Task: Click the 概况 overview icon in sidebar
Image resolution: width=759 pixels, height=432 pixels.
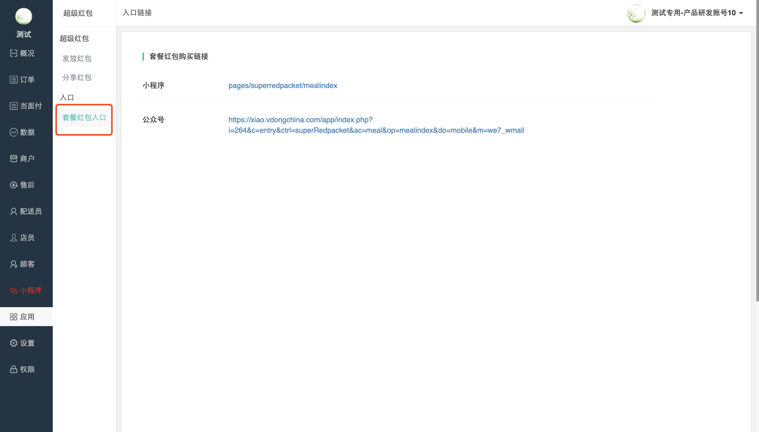Action: (13, 53)
